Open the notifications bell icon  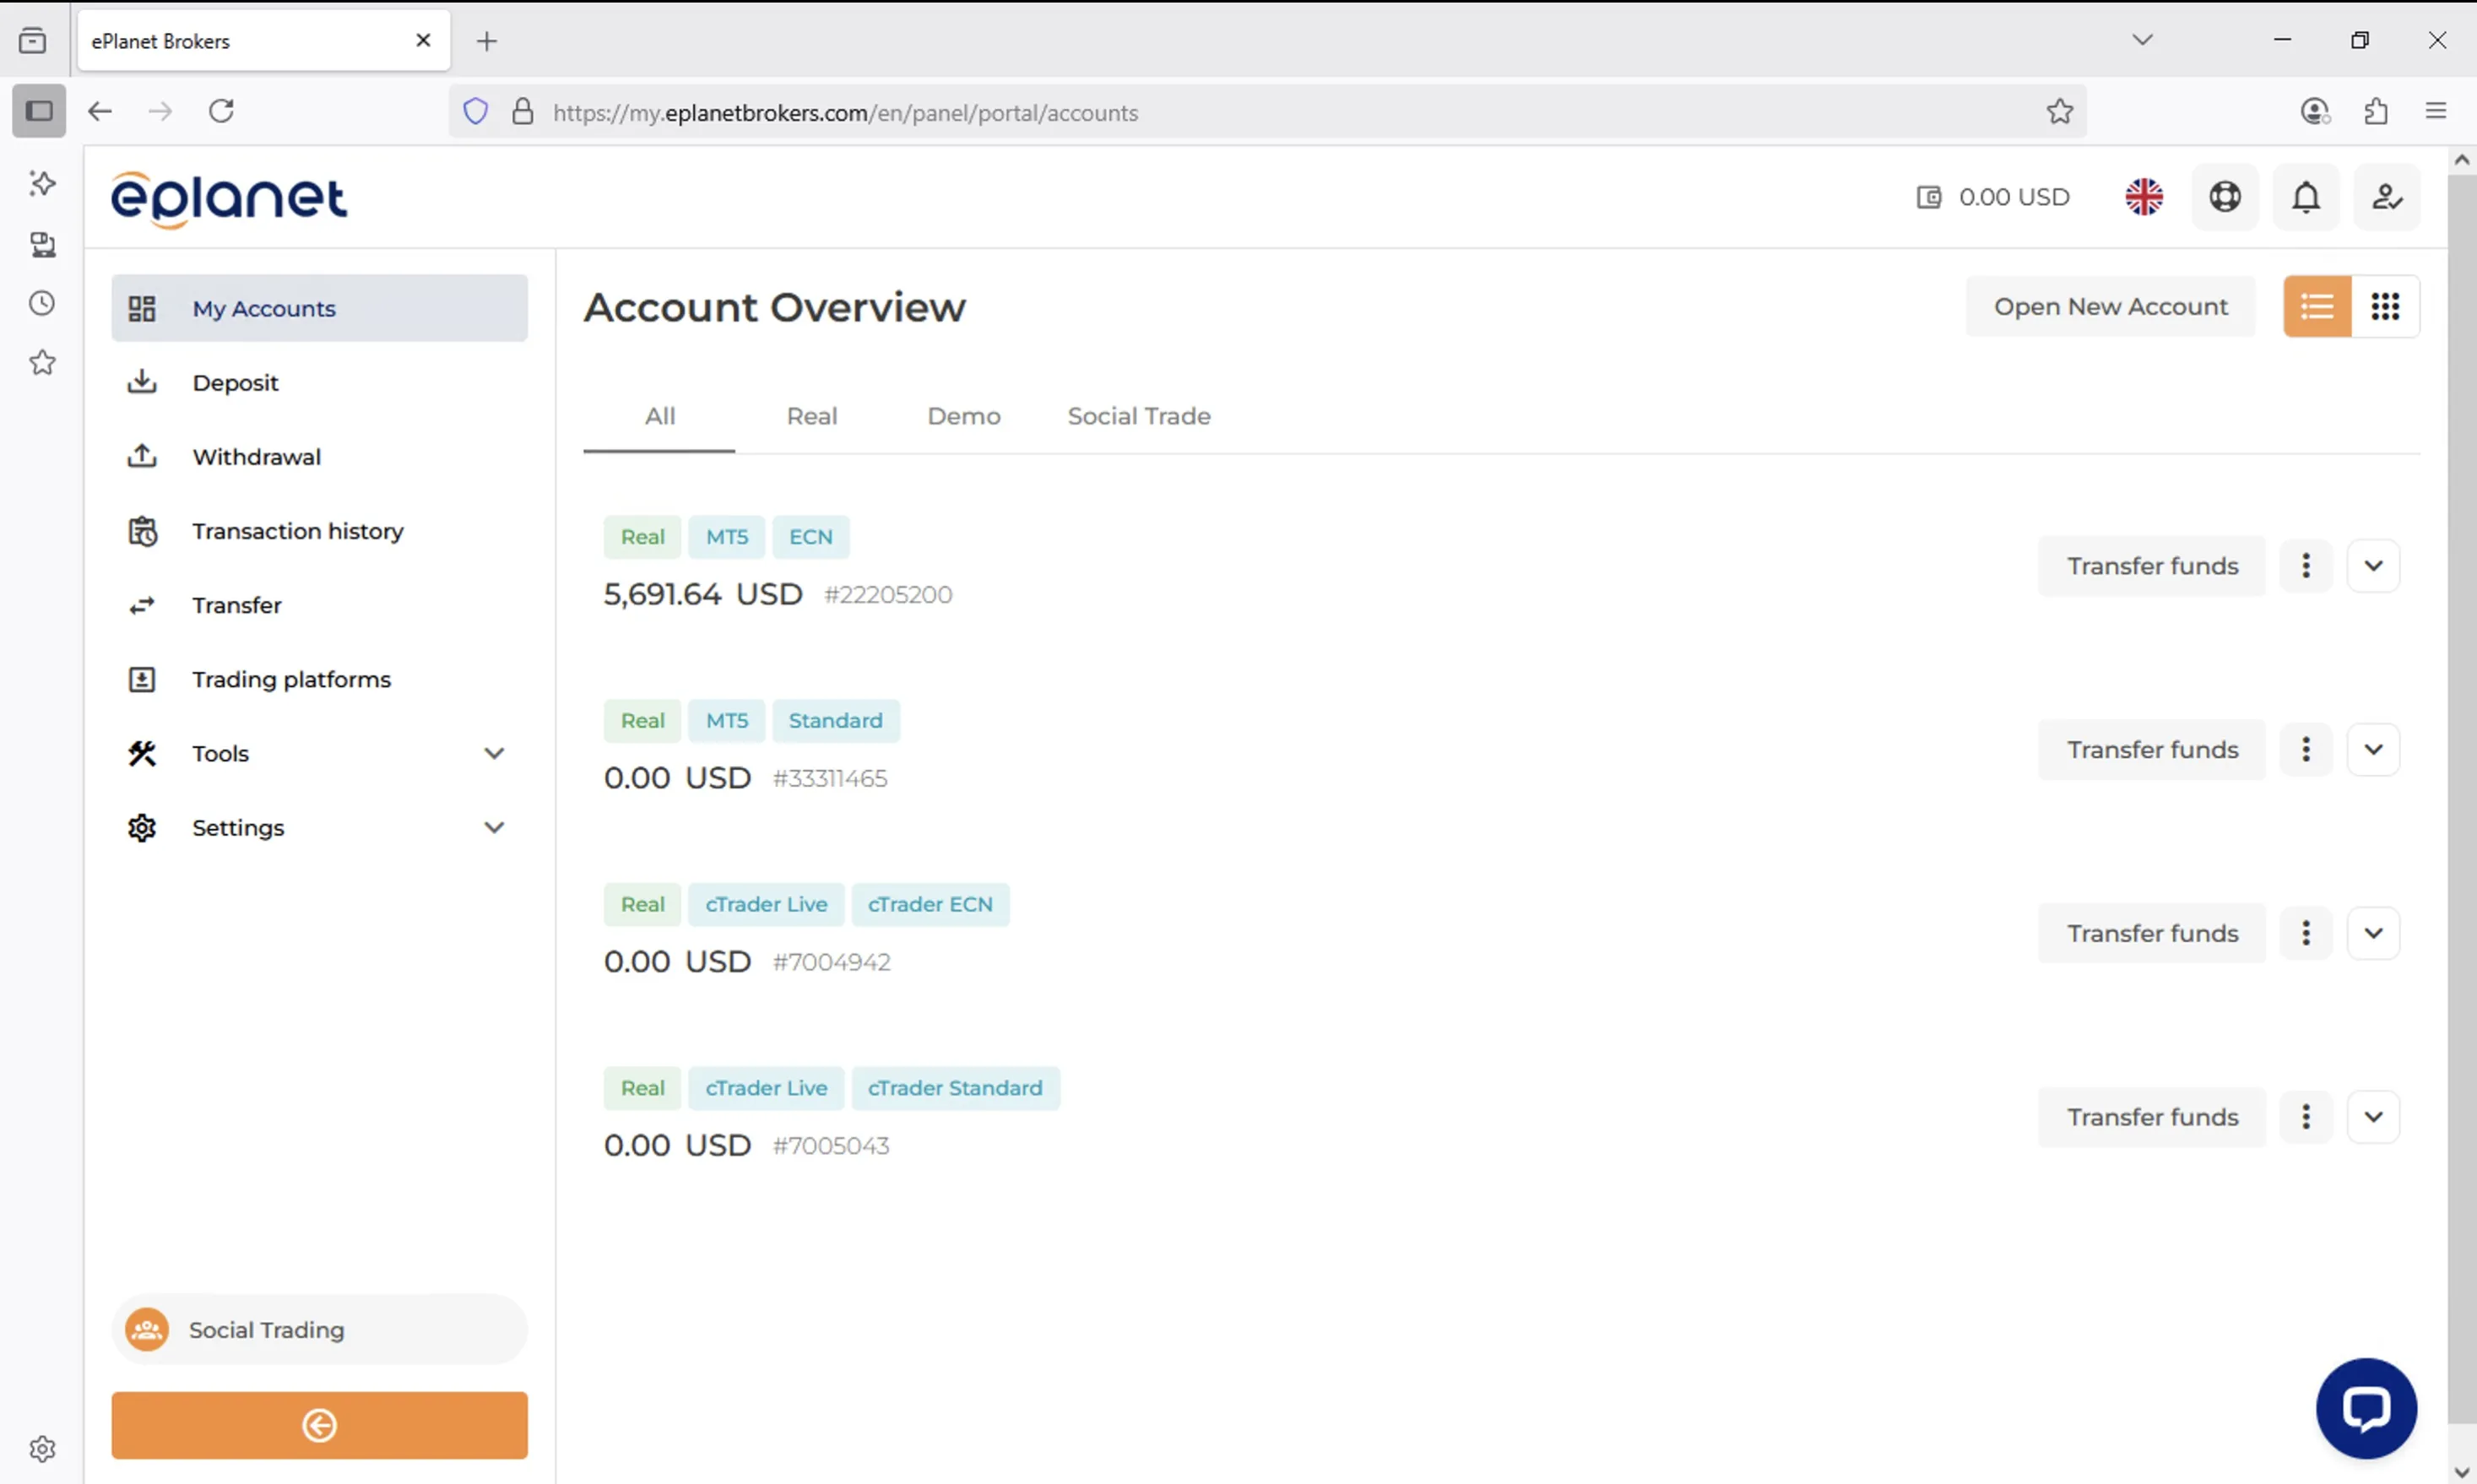(x=2305, y=197)
